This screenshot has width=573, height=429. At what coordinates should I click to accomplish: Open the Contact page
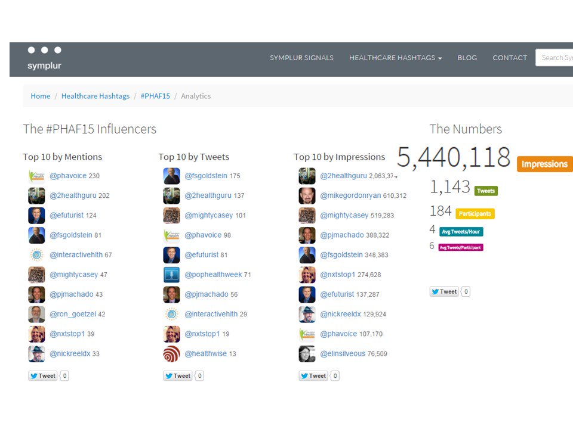coord(510,58)
